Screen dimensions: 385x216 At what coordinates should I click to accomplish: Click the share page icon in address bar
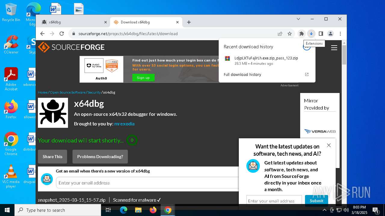(280, 34)
